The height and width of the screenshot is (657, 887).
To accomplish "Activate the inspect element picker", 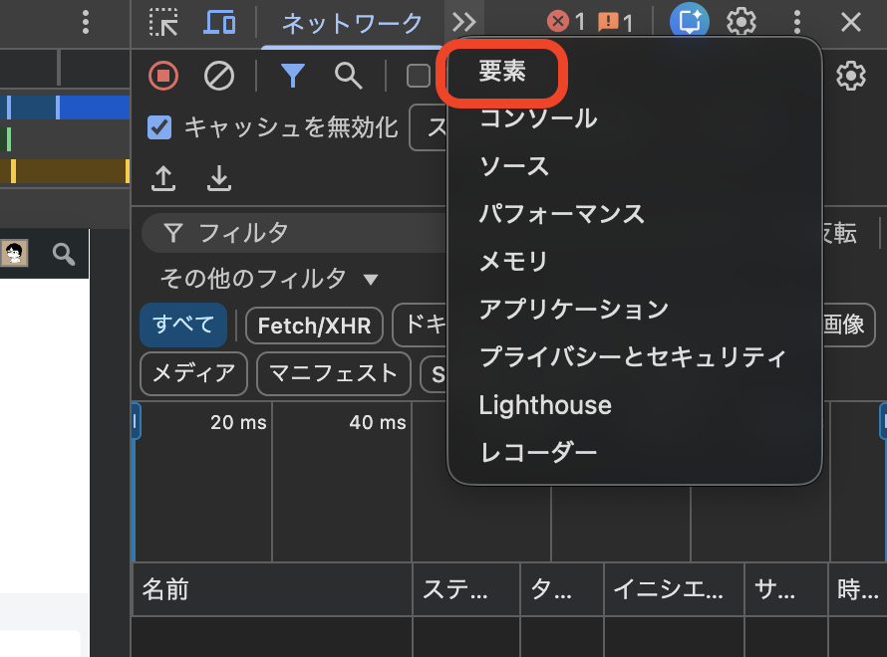I will coord(161,21).
